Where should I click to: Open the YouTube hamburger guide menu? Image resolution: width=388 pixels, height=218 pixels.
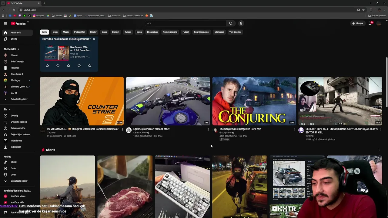click(x=5, y=23)
